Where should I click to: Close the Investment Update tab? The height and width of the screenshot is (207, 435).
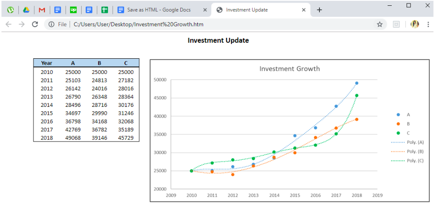303,10
